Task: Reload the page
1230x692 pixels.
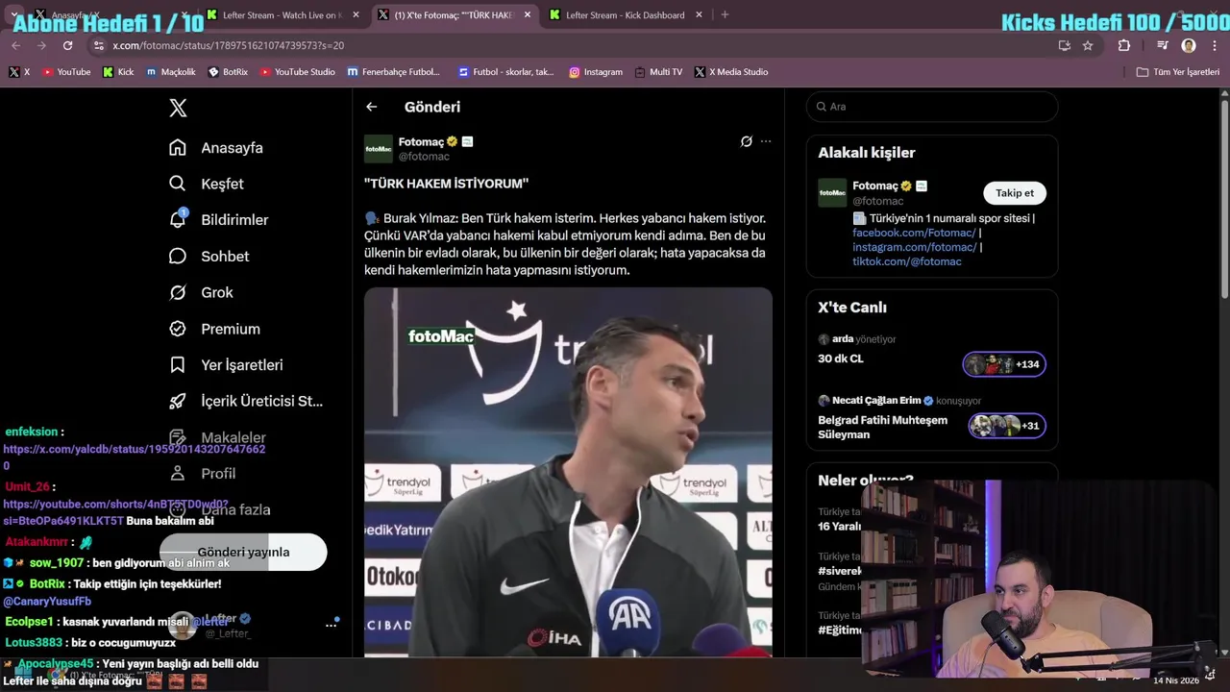Action: tap(67, 45)
